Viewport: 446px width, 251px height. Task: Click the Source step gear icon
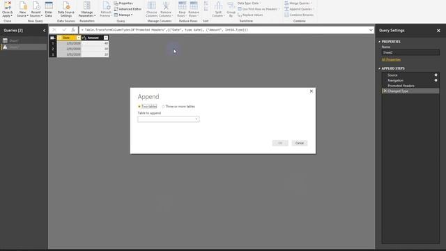(436, 75)
